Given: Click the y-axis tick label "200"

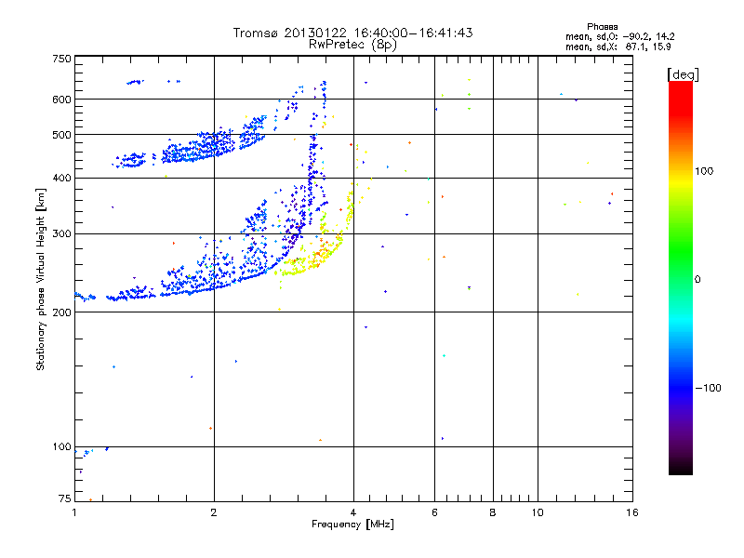Looking at the screenshot, I should (61, 312).
